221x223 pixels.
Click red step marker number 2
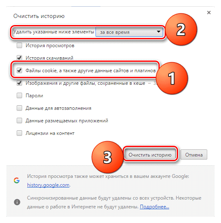click(x=181, y=29)
